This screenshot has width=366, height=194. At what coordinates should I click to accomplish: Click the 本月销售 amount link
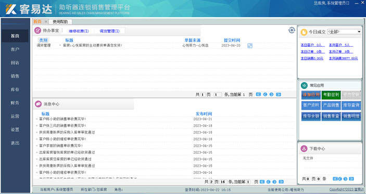coord(344,58)
